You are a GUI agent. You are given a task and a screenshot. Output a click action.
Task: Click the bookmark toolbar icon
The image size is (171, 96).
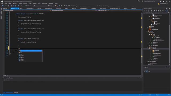pos(69,6)
